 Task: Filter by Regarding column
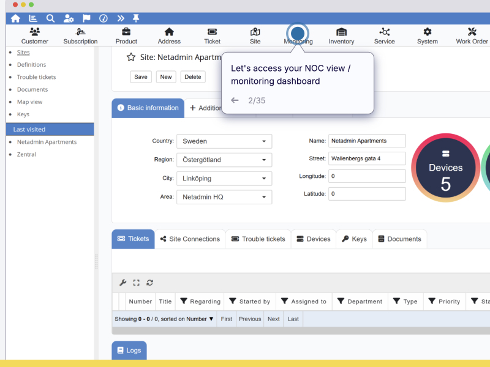(184, 301)
